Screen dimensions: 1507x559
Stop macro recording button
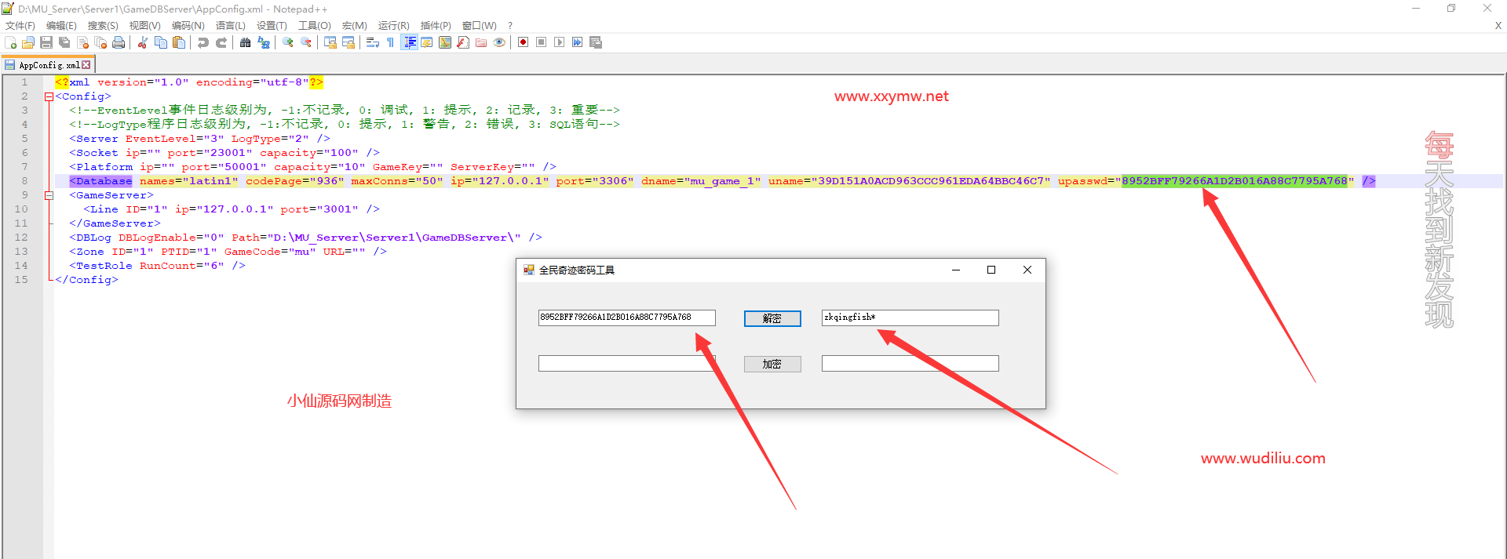point(542,42)
